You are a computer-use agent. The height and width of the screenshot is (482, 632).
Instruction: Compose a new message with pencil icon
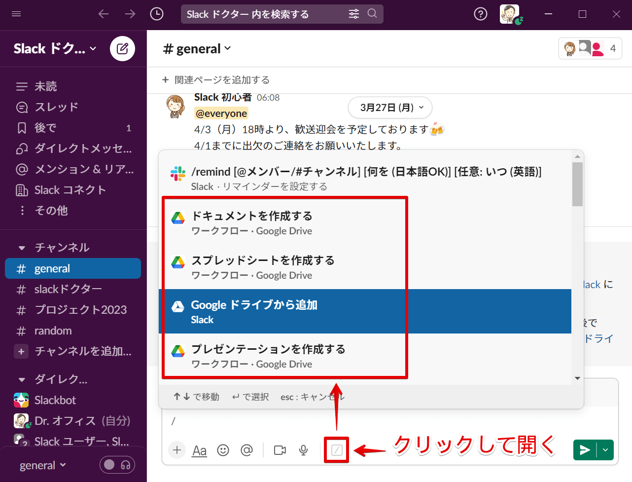(122, 48)
